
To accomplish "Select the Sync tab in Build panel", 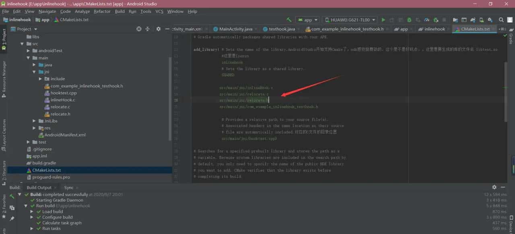I will pyautogui.click(x=69, y=187).
